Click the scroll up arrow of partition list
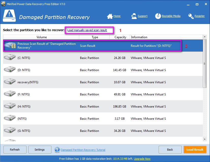Image resolution: width=210 pixels, height=162 pixels. [205, 37]
